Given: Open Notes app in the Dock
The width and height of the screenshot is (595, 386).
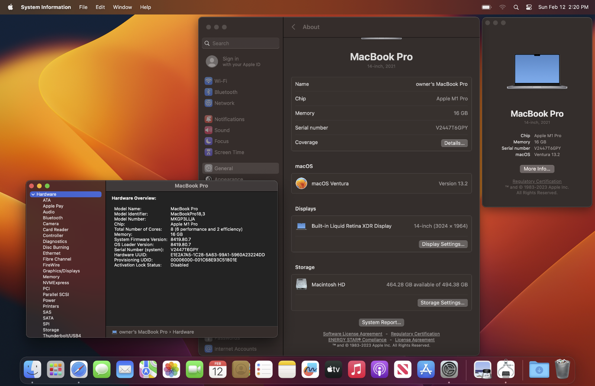Looking at the screenshot, I should point(287,370).
